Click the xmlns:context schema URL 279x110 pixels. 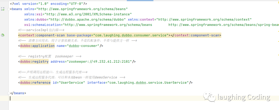(x=204, y=20)
